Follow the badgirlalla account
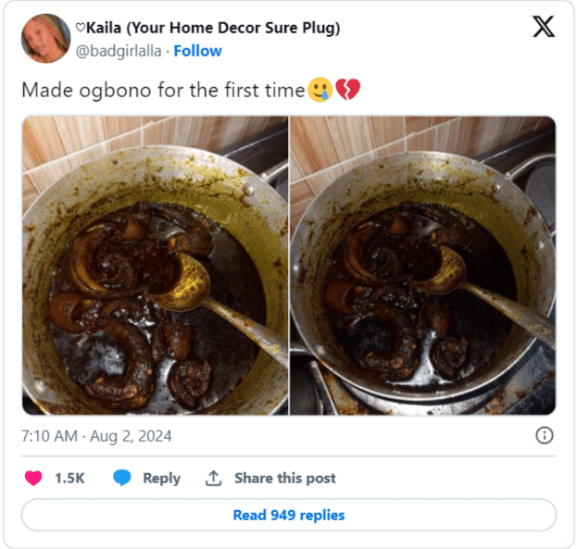The width and height of the screenshot is (577, 549). tap(197, 51)
